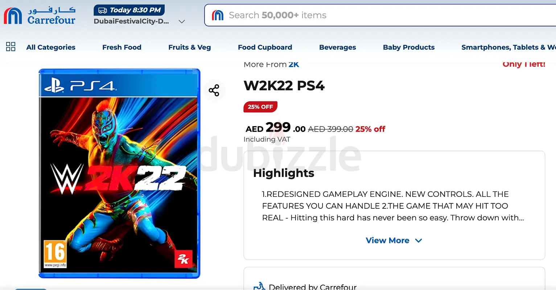Expand the DubaiFestivalCity location dropdown chevron
The image size is (556, 290).
pos(182,21)
